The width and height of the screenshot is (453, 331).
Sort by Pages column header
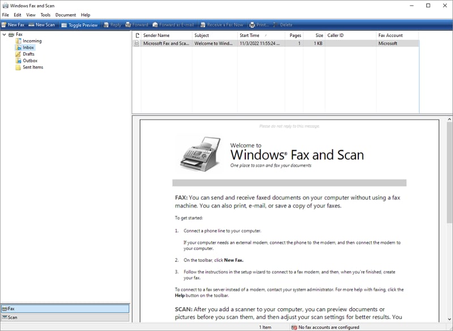(x=294, y=35)
